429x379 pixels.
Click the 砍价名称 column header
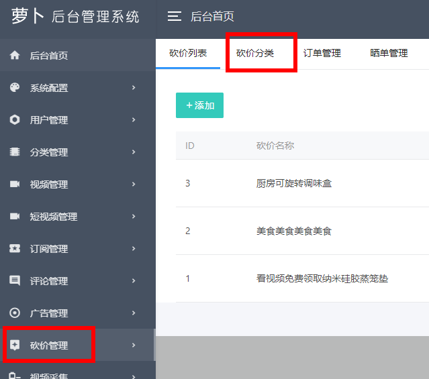pyautogui.click(x=275, y=146)
